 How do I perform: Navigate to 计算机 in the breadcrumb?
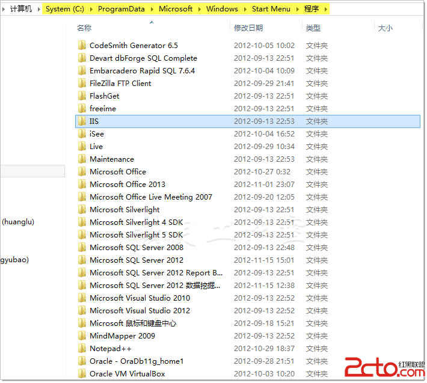21,9
